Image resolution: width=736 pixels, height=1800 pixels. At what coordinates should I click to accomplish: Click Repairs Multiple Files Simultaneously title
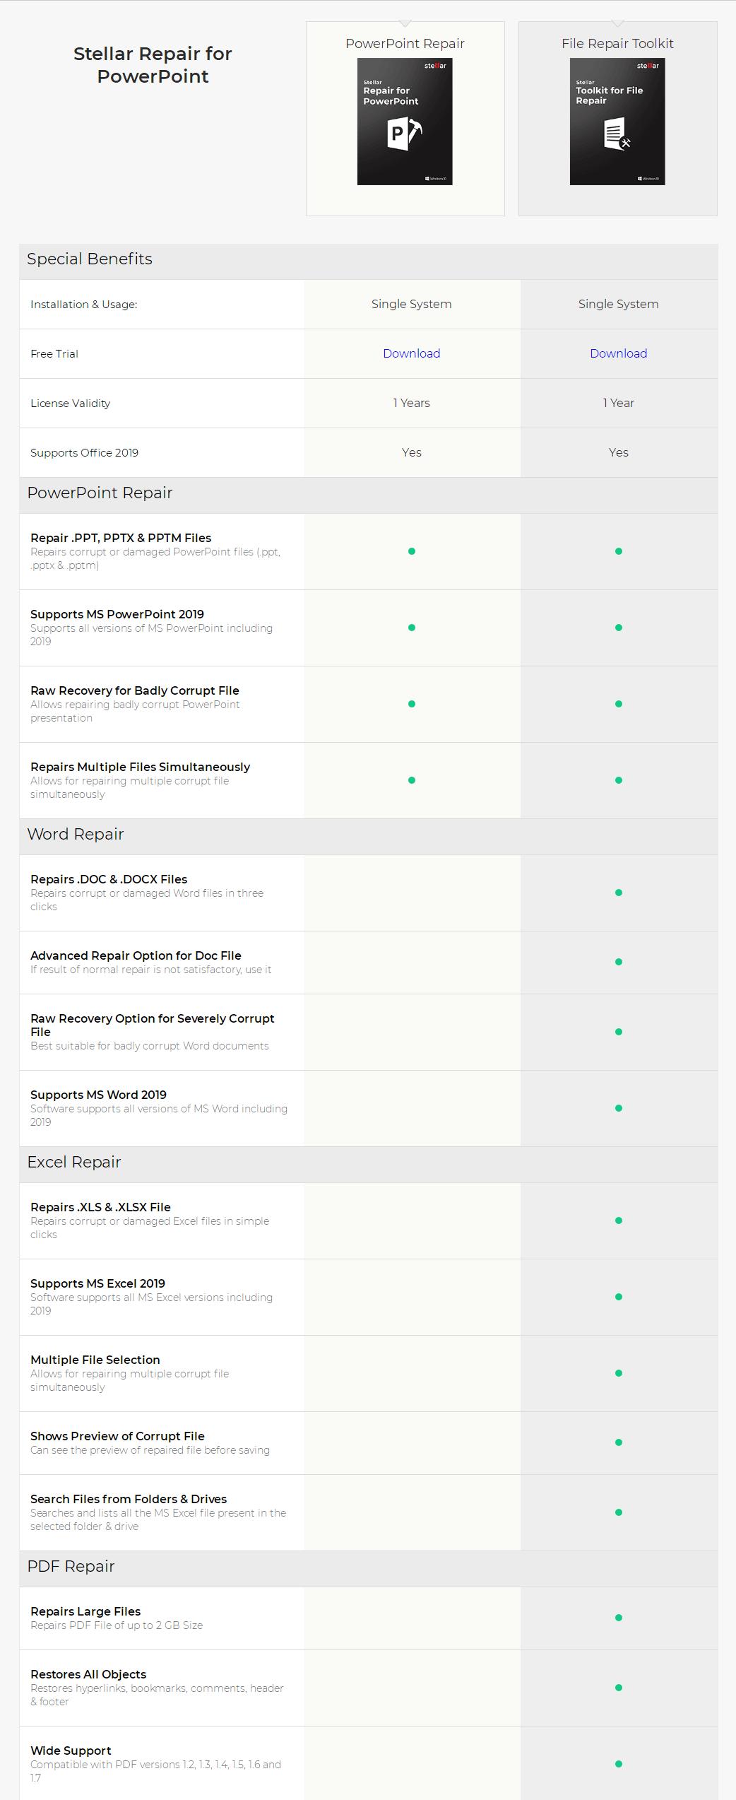141,767
